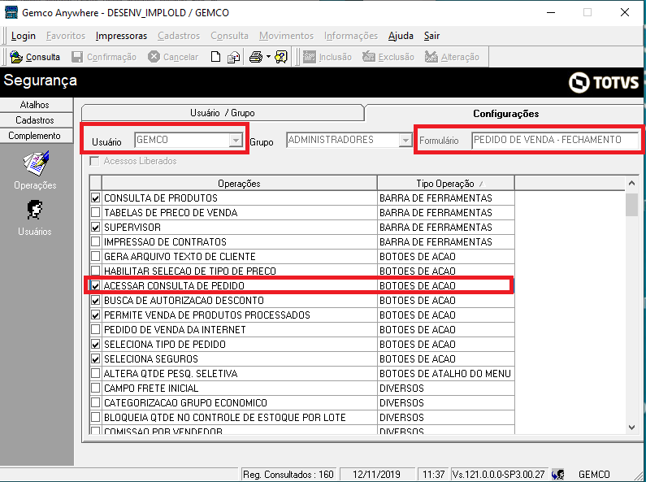Toggle the Acessos Liberados checkbox
The width and height of the screenshot is (646, 482).
point(95,161)
